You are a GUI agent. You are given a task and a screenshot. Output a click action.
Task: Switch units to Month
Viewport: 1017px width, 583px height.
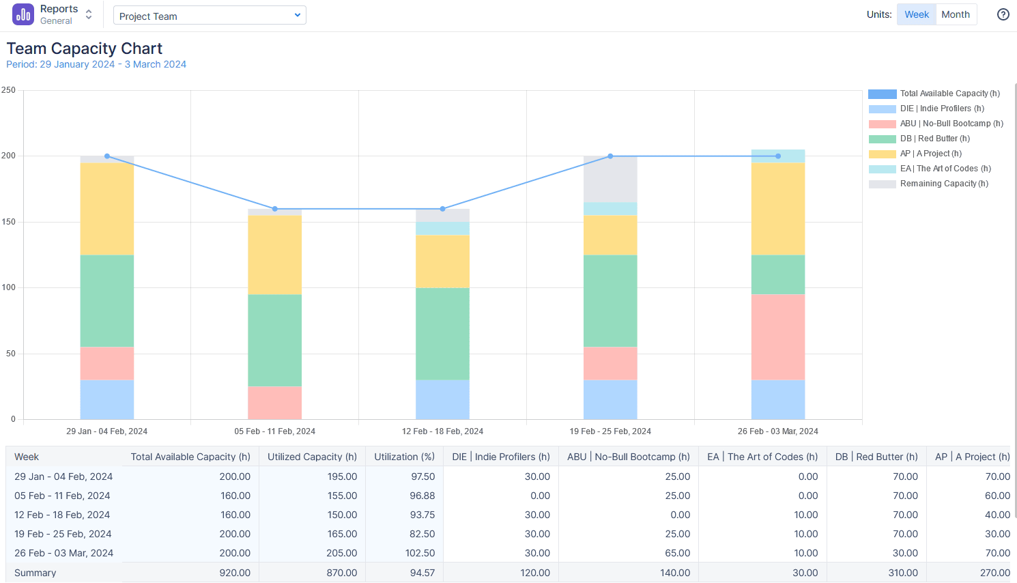pyautogui.click(x=956, y=14)
